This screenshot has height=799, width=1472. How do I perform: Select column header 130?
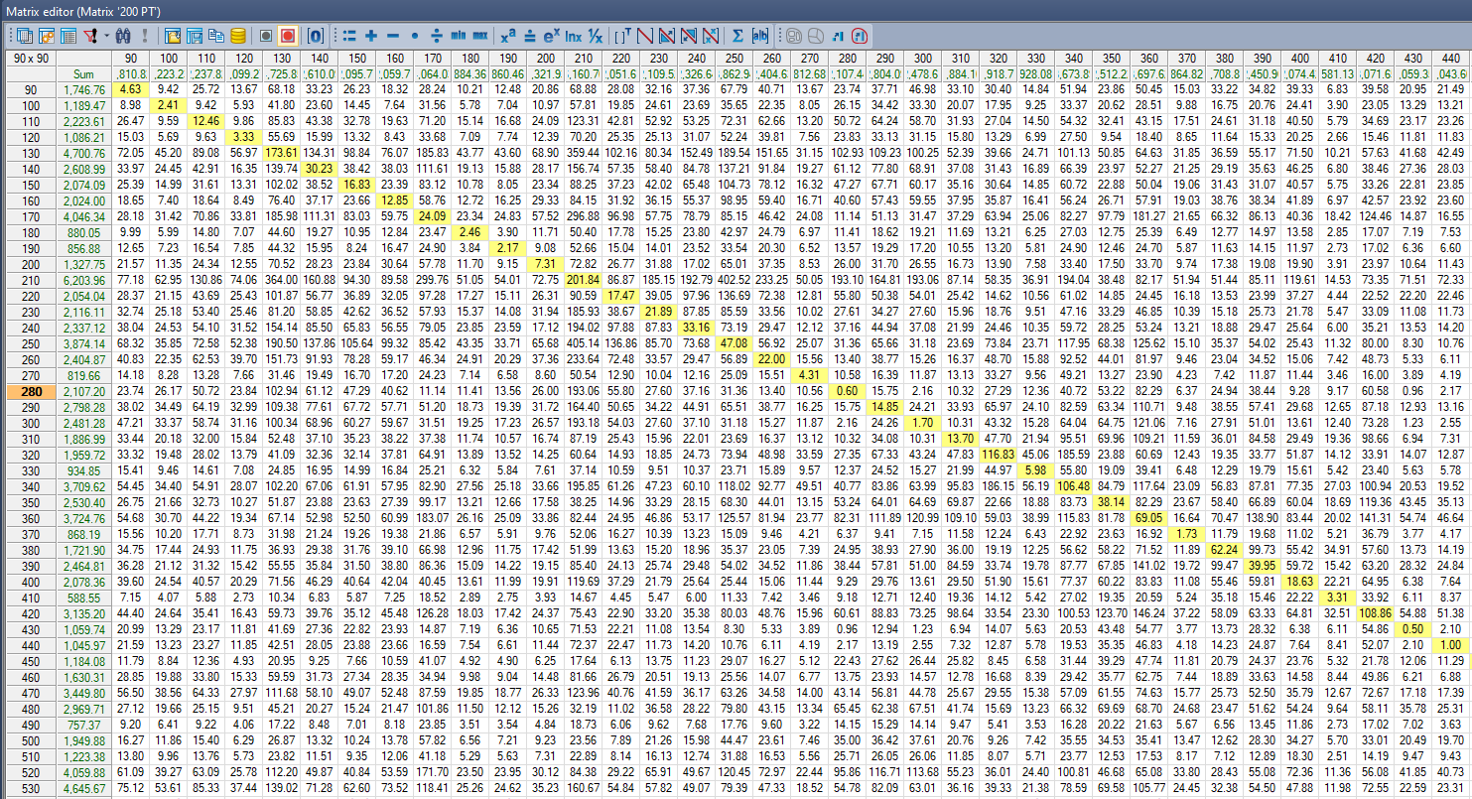pyautogui.click(x=282, y=59)
